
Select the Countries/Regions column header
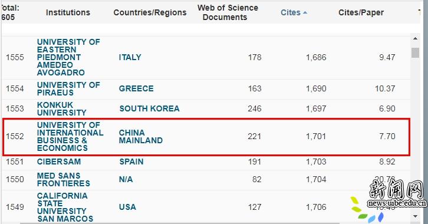150,12
